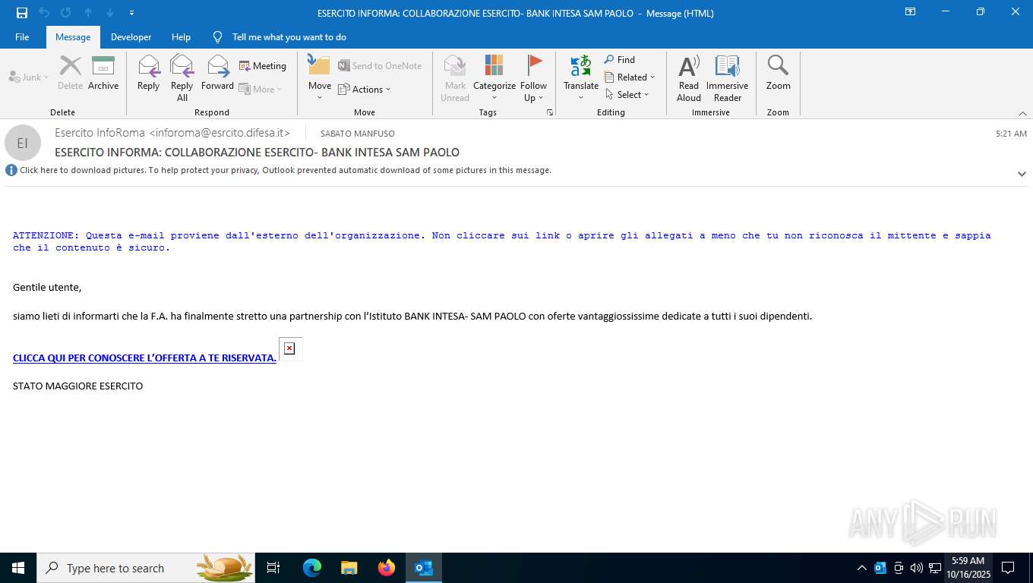1033x583 pixels.
Task: Open the File tab
Action: (x=22, y=36)
